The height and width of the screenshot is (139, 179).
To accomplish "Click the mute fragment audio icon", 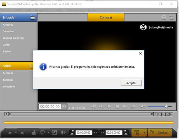I will click(x=63, y=133).
